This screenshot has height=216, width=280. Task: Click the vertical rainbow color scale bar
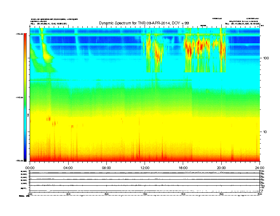pyautogui.click(x=25, y=97)
